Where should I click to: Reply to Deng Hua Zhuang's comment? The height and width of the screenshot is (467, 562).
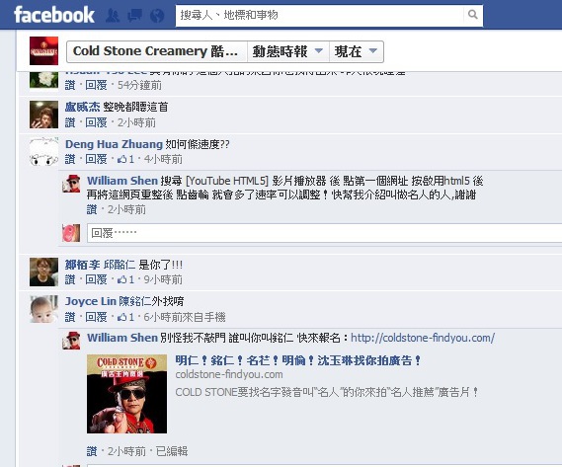pyautogui.click(x=96, y=159)
